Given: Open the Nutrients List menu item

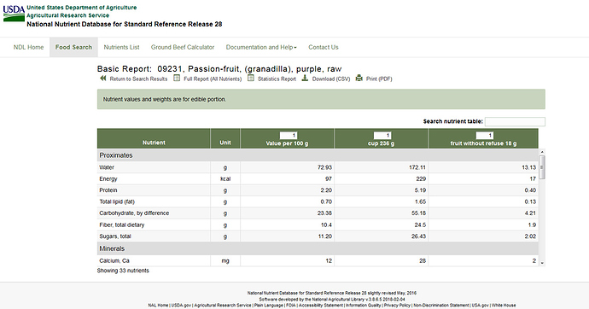Looking at the screenshot, I should (121, 47).
